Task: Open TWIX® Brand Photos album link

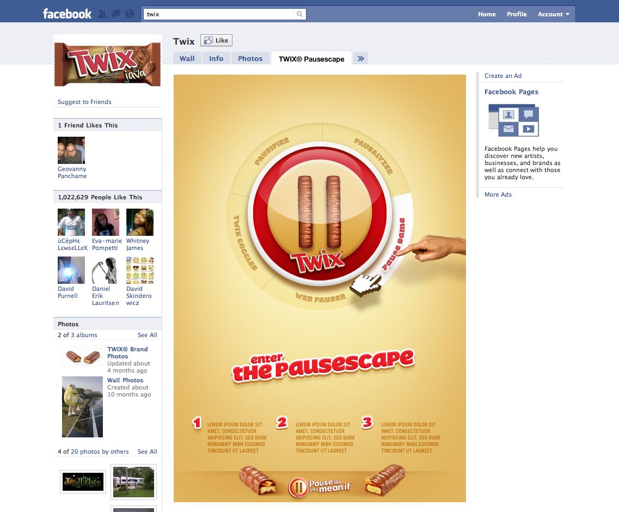Action: 127,353
